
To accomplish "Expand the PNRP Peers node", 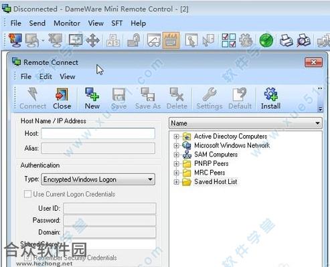I will (x=176, y=164).
